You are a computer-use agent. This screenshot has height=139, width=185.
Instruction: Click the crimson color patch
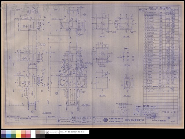pyautogui.click(x=28, y=136)
